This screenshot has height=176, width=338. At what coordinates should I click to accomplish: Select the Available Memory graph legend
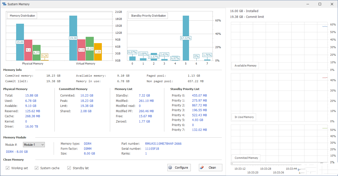pos(245,66)
